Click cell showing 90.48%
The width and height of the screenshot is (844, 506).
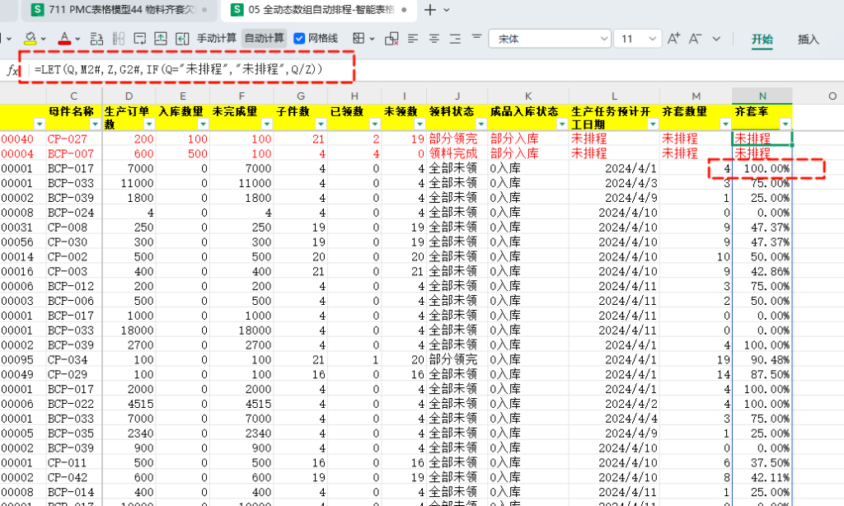(762, 359)
